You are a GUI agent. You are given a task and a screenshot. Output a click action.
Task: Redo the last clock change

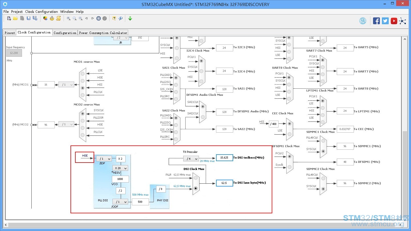tap(92, 19)
